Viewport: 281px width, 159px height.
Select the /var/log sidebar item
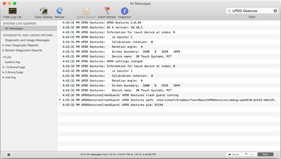pos(10,78)
